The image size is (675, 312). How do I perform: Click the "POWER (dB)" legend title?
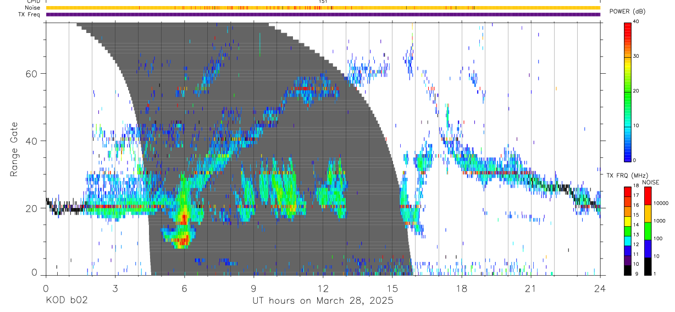[628, 12]
